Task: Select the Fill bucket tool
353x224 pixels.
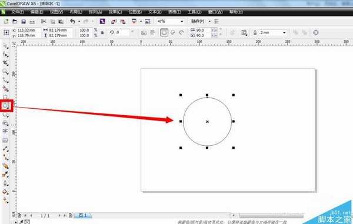Action: (x=5, y=192)
